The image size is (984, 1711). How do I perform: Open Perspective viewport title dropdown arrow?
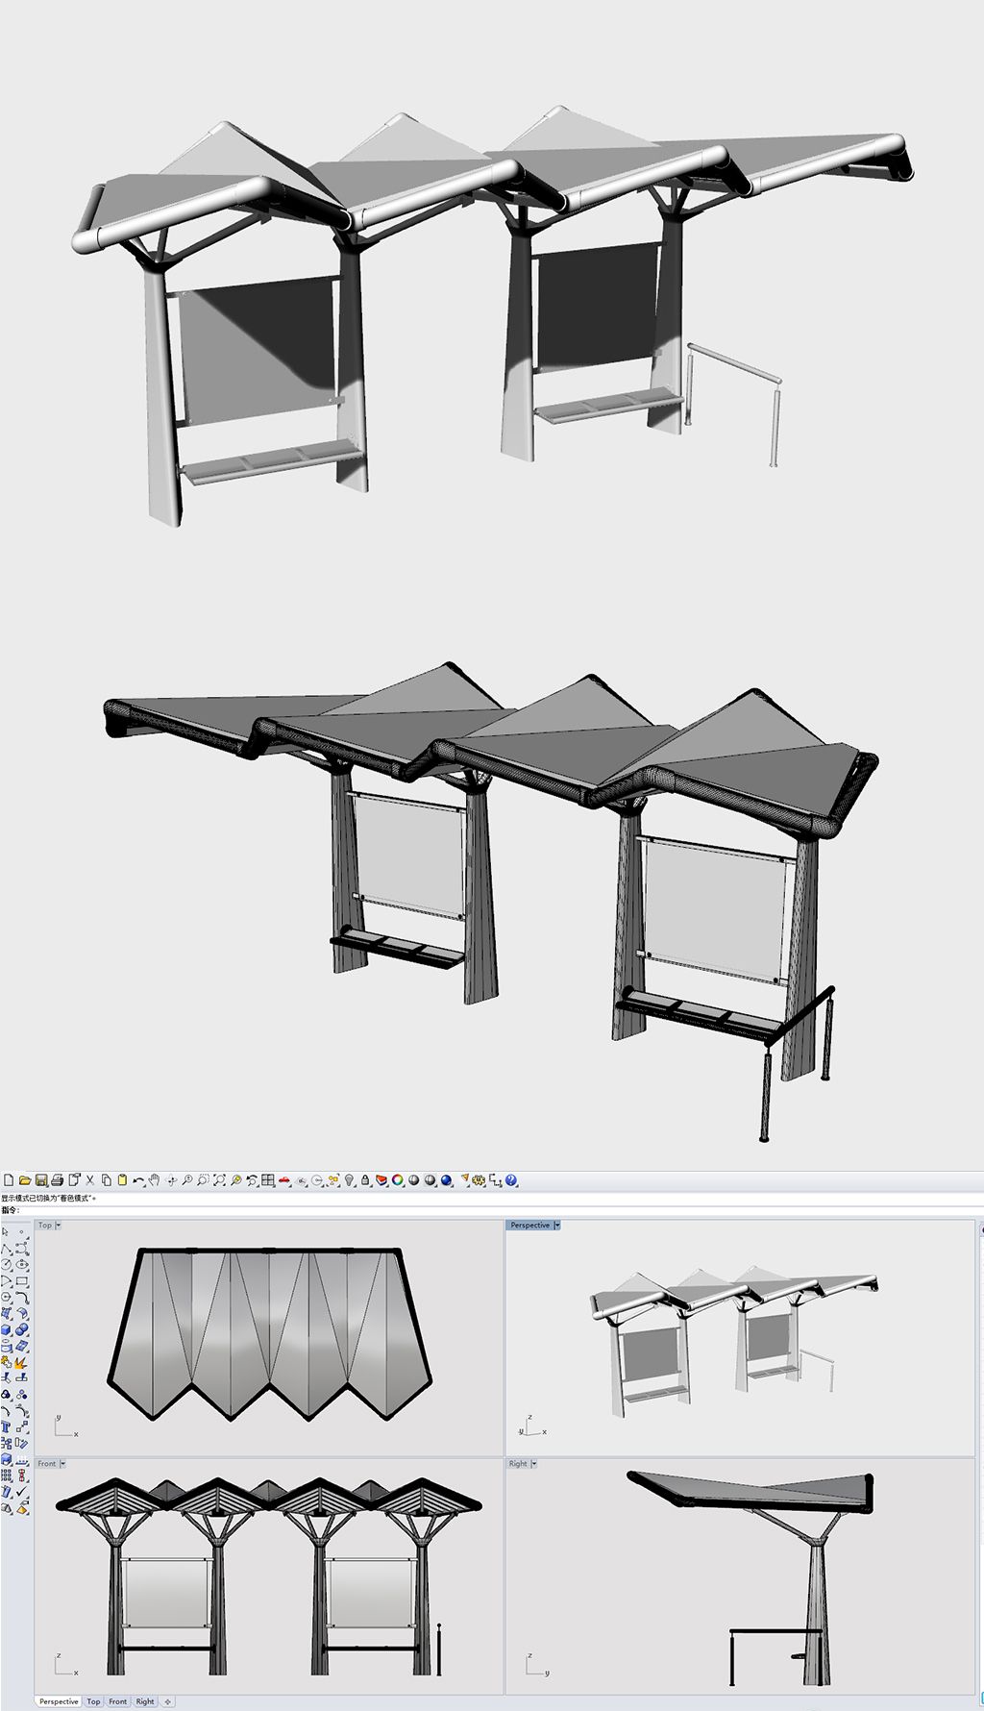pos(557,1226)
